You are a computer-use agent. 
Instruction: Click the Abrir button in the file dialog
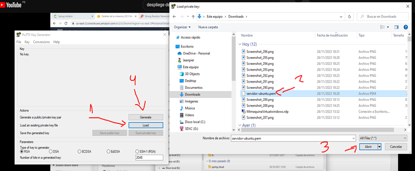click(x=369, y=147)
